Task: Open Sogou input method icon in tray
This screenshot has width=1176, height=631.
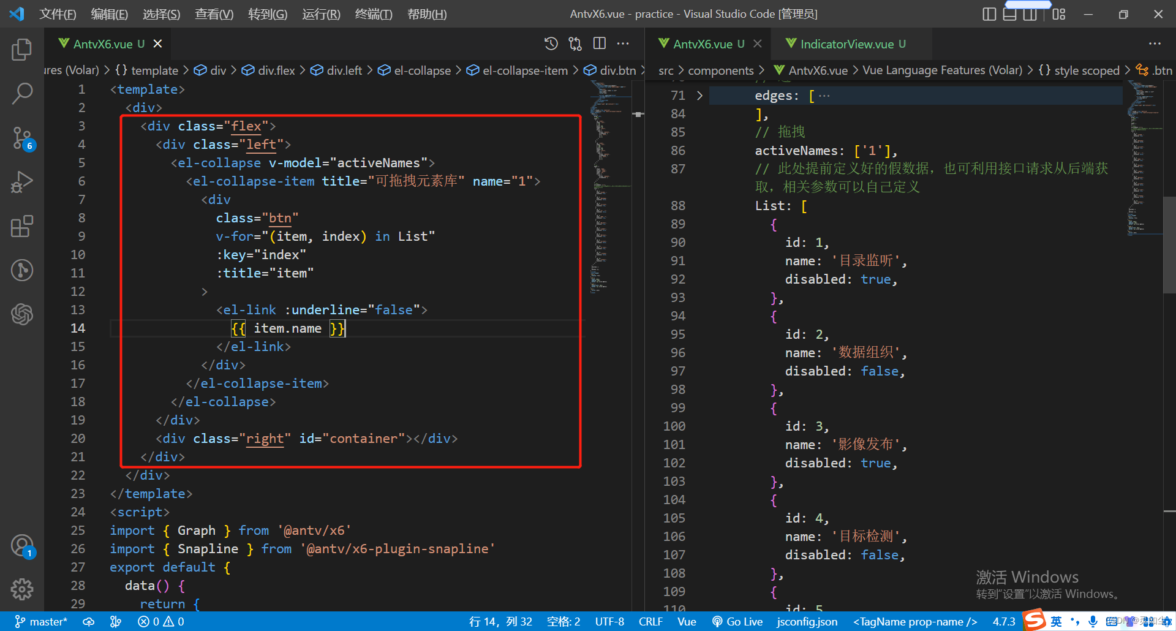Action: point(1035,620)
